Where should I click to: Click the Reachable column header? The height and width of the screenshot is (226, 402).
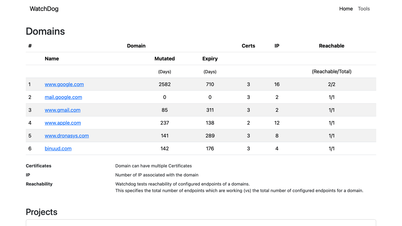(332, 46)
